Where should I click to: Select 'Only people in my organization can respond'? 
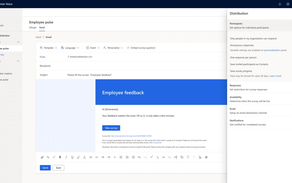click(253, 38)
